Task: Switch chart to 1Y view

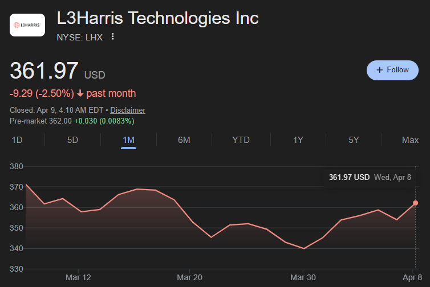Action: click(x=298, y=140)
